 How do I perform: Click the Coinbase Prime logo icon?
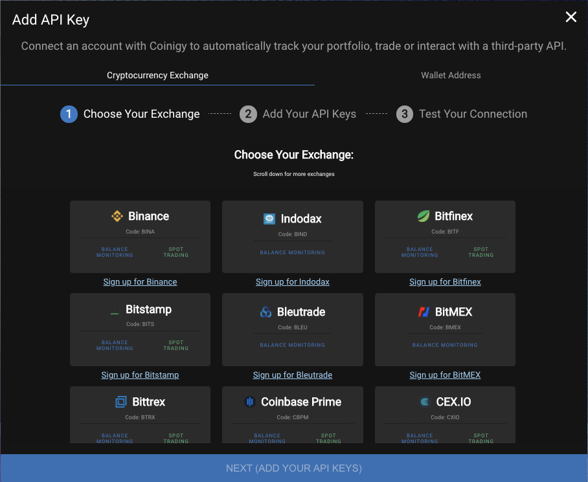pos(250,402)
